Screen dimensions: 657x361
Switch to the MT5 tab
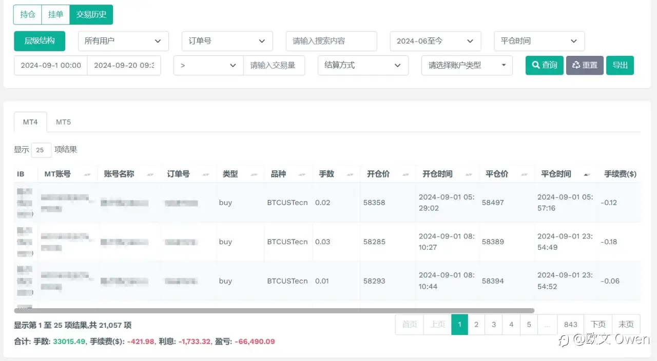click(x=63, y=122)
